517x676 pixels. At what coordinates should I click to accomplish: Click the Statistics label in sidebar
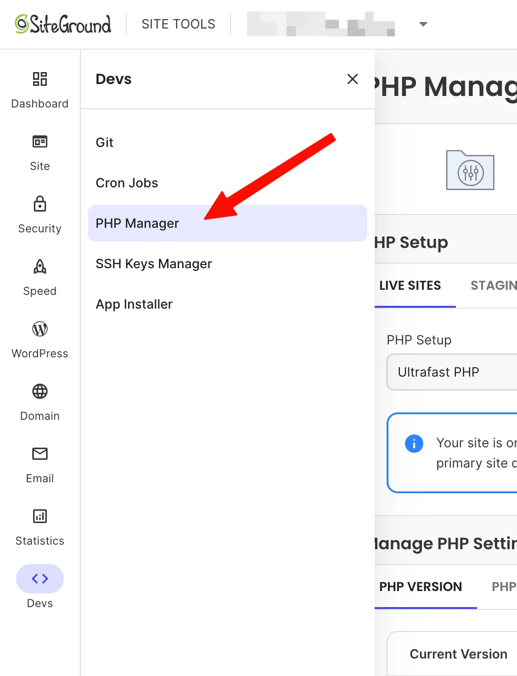coord(40,541)
